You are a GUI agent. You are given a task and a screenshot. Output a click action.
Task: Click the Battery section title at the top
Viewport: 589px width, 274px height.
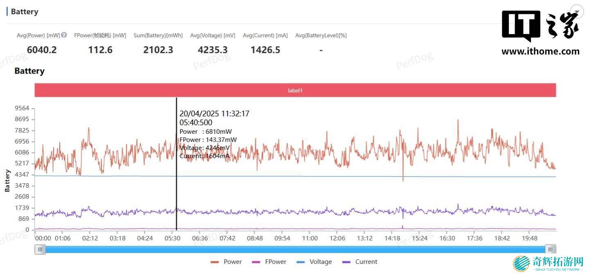point(25,11)
